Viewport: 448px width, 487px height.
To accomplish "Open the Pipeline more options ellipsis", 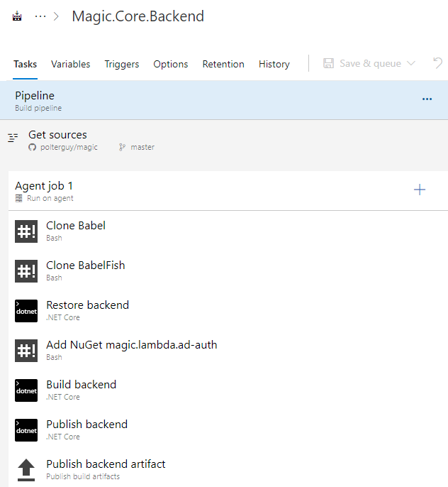I will 427,99.
